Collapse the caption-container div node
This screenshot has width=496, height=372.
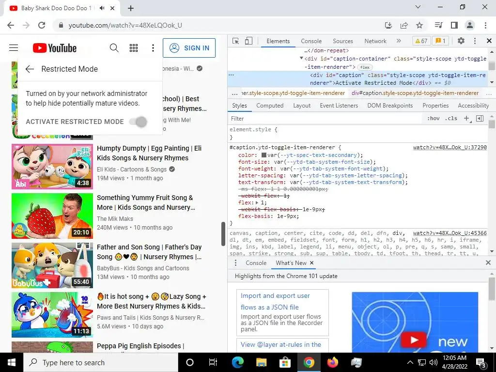[301, 58]
